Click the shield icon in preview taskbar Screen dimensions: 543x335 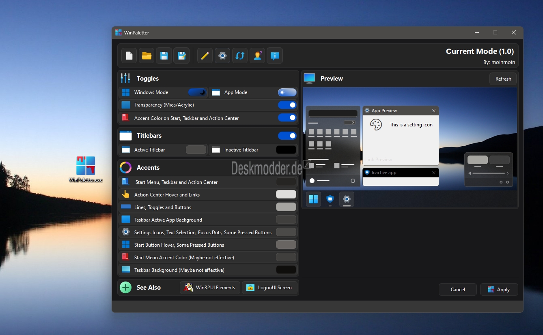(x=330, y=199)
